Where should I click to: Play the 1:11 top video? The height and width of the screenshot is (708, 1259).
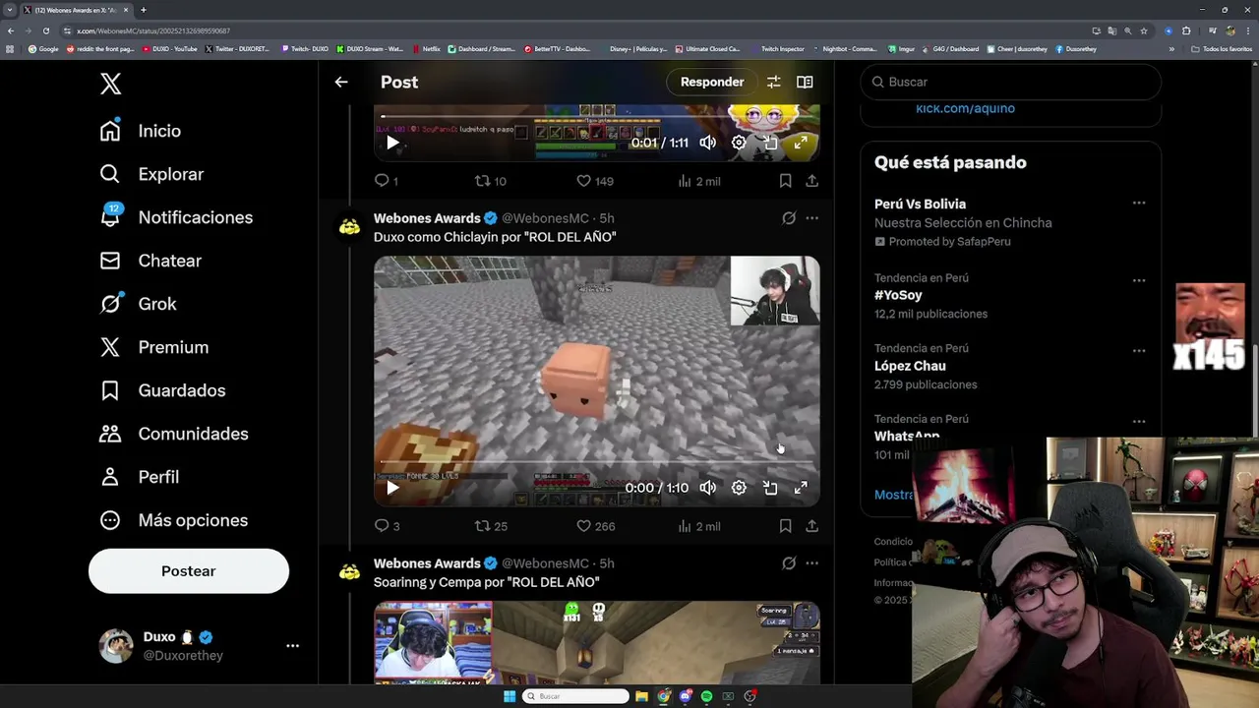click(x=392, y=143)
